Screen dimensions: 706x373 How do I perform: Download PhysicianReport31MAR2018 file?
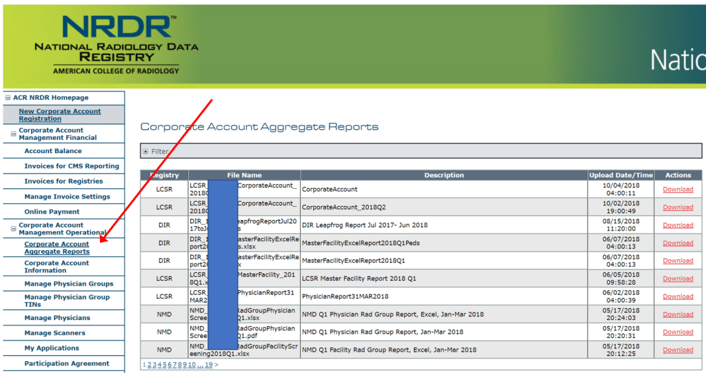click(x=678, y=296)
